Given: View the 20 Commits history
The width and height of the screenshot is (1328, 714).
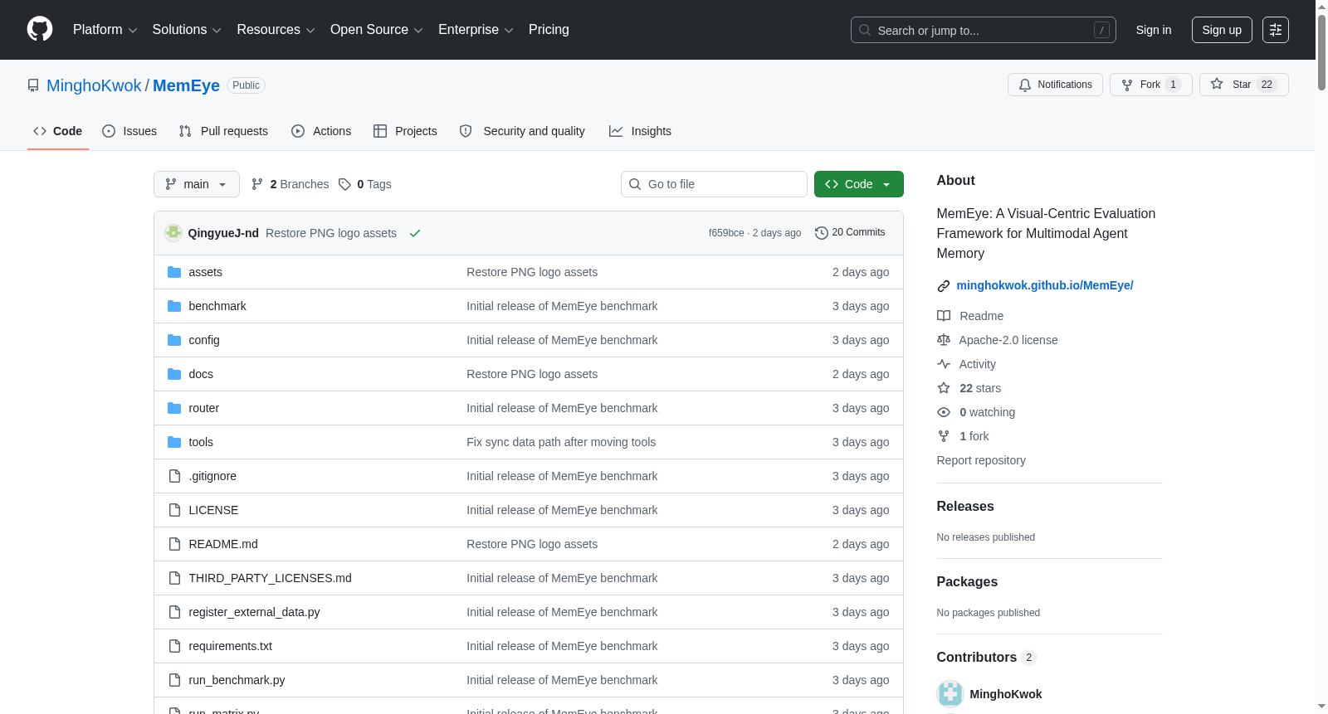Looking at the screenshot, I should tap(850, 233).
